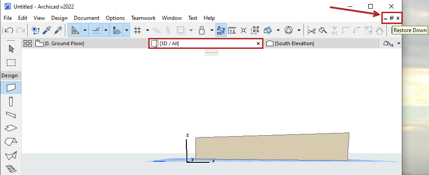Switch to the South Elevation tab
The image size is (429, 175).
point(290,43)
